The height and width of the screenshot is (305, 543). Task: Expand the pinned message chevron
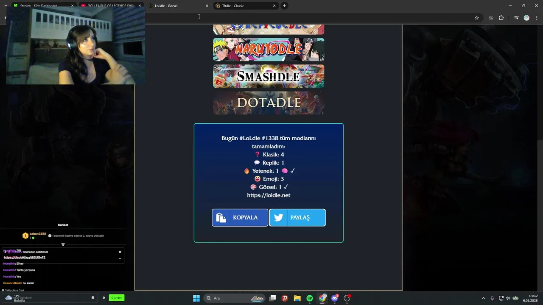pyautogui.click(x=120, y=258)
